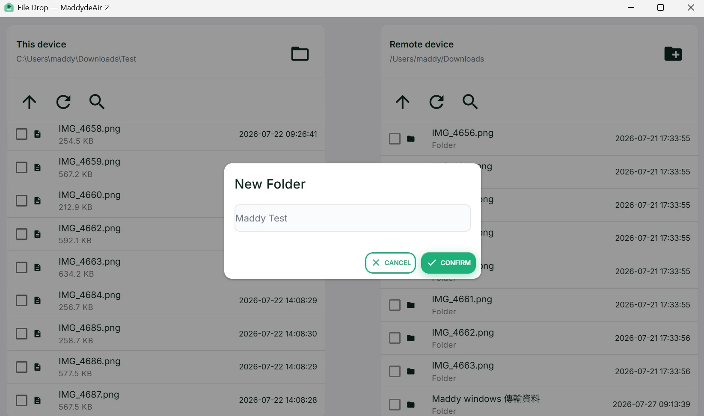Open remote folder IMG_4662.png
Screen dimensions: 704x416
pyautogui.click(x=463, y=333)
